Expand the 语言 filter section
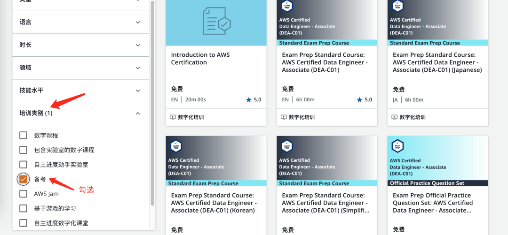Screen dimensions: 508x235 81,23
